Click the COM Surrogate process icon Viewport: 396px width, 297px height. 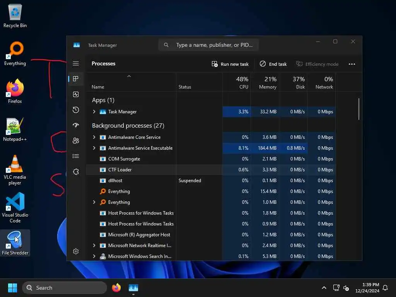(102, 159)
